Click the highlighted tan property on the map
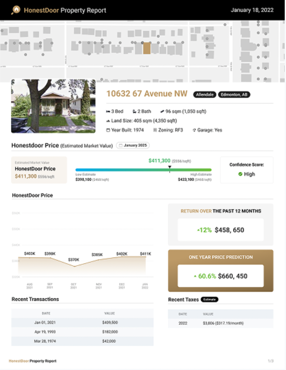Image resolution: width=286 pixels, height=370 pixels. [x=146, y=48]
